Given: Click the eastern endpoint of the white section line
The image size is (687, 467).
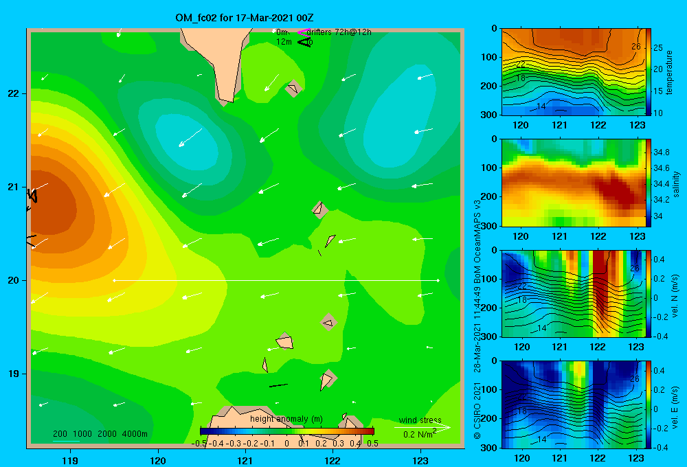Looking at the screenshot, I should pos(438,280).
